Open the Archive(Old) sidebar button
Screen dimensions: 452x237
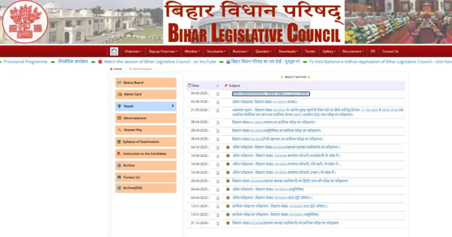146,188
